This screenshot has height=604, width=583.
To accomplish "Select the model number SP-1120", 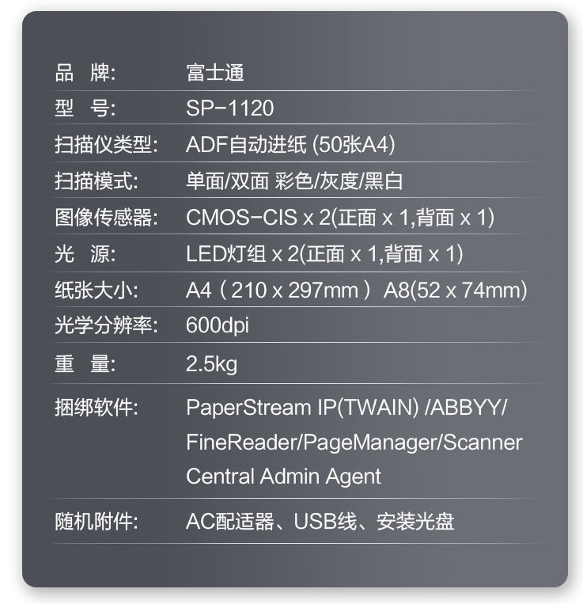I will pyautogui.click(x=229, y=108).
